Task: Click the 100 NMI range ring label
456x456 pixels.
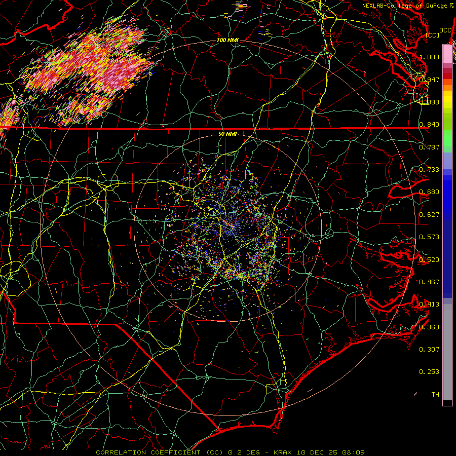Action: pyautogui.click(x=227, y=40)
